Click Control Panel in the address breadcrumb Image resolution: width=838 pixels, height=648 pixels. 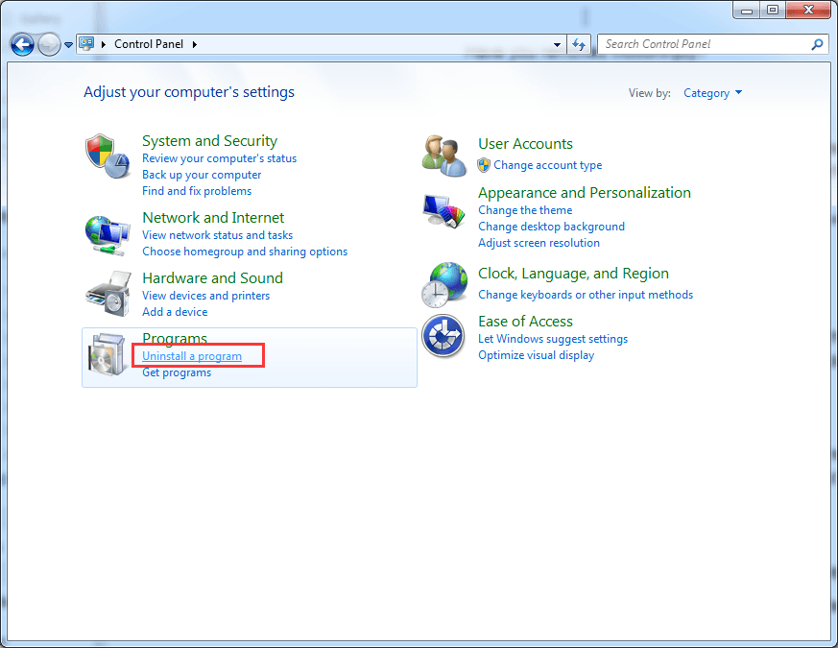click(149, 44)
